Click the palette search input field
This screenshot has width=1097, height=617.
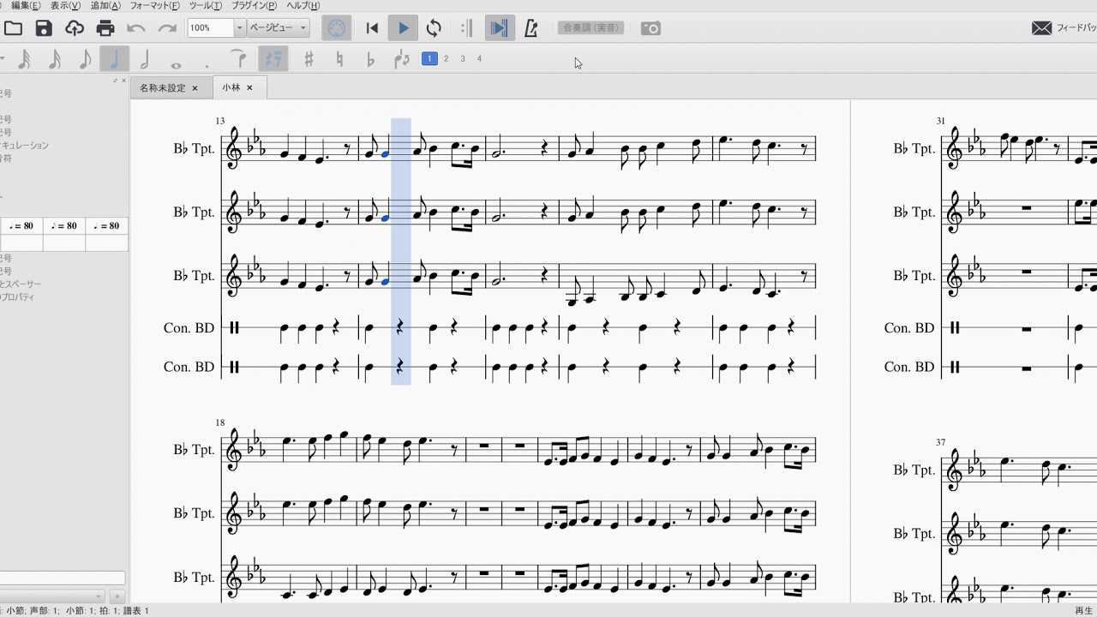[x=62, y=578]
